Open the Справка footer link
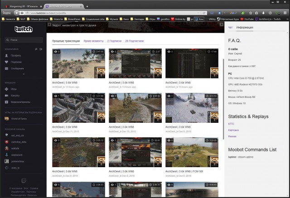Image resolution: width=290 pixels, height=198 pixels. 34,188
